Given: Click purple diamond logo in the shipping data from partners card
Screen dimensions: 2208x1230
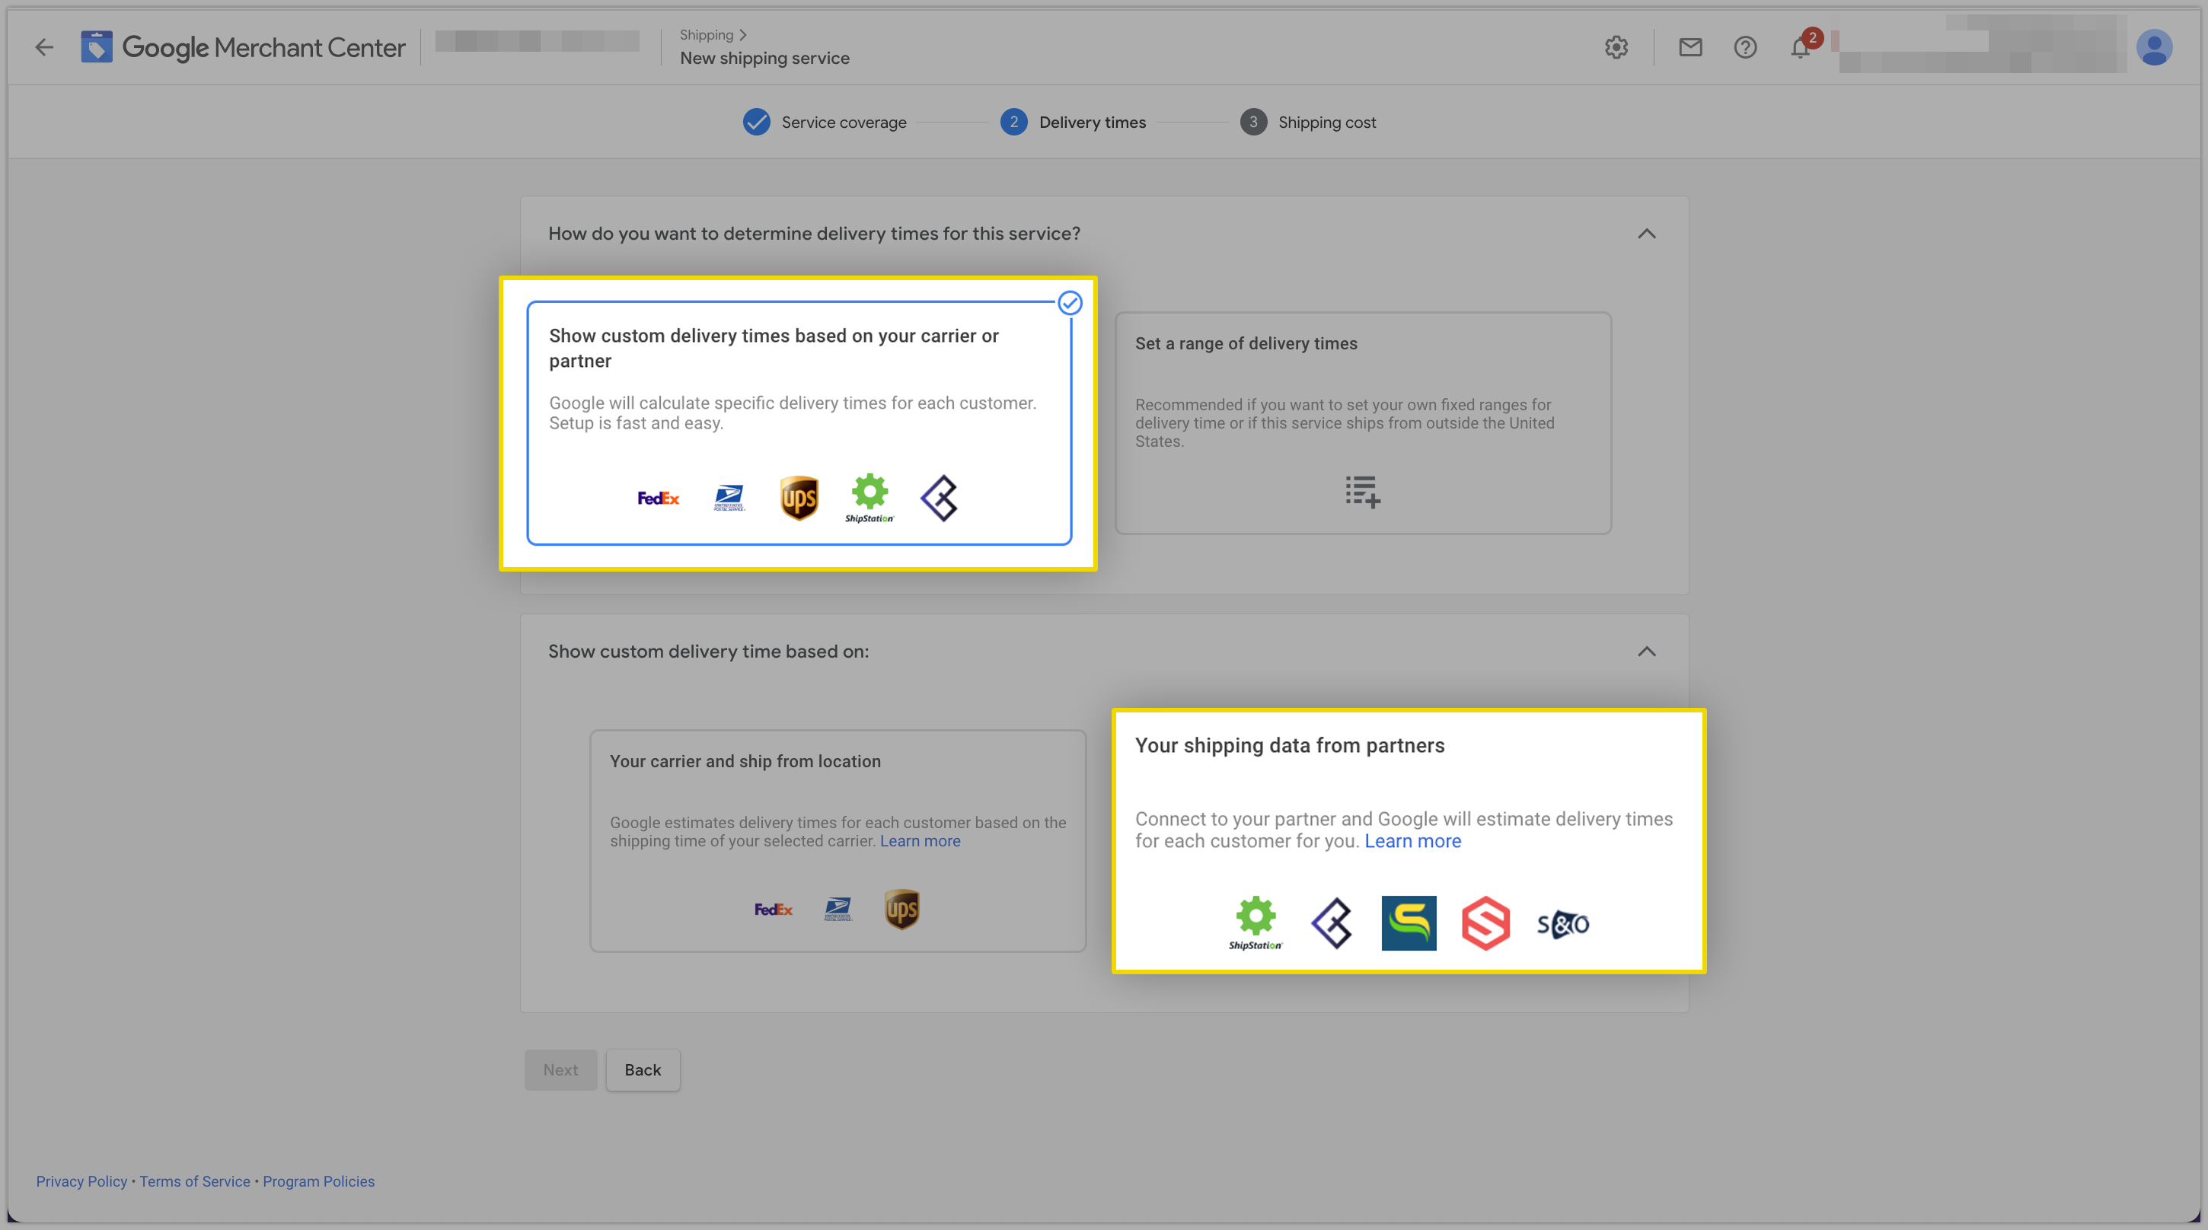Looking at the screenshot, I should (x=1332, y=923).
